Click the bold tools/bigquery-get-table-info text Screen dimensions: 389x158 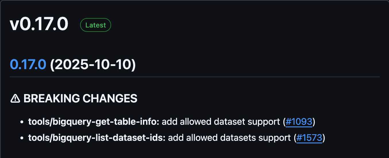point(94,122)
